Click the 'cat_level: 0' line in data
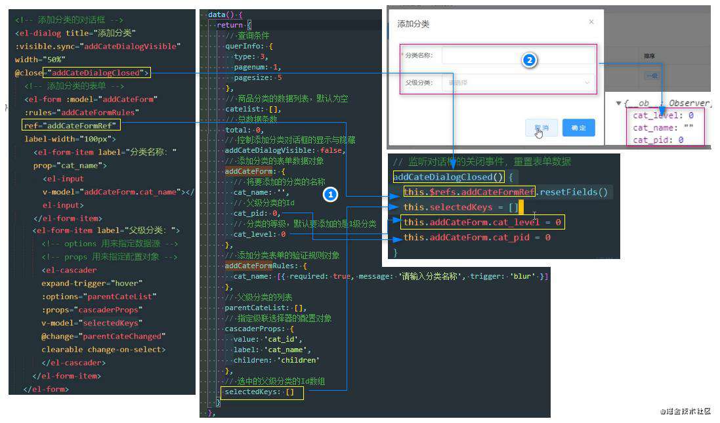This screenshot has width=720, height=423. click(259, 234)
